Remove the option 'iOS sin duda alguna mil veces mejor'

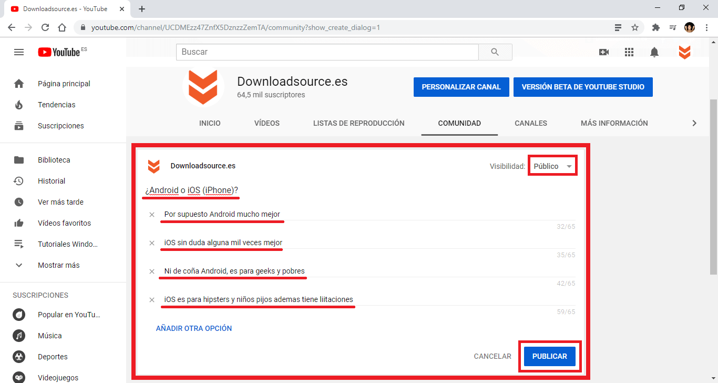[152, 243]
